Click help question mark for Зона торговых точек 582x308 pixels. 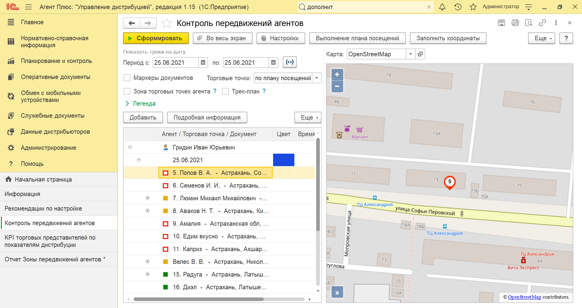[x=215, y=91]
